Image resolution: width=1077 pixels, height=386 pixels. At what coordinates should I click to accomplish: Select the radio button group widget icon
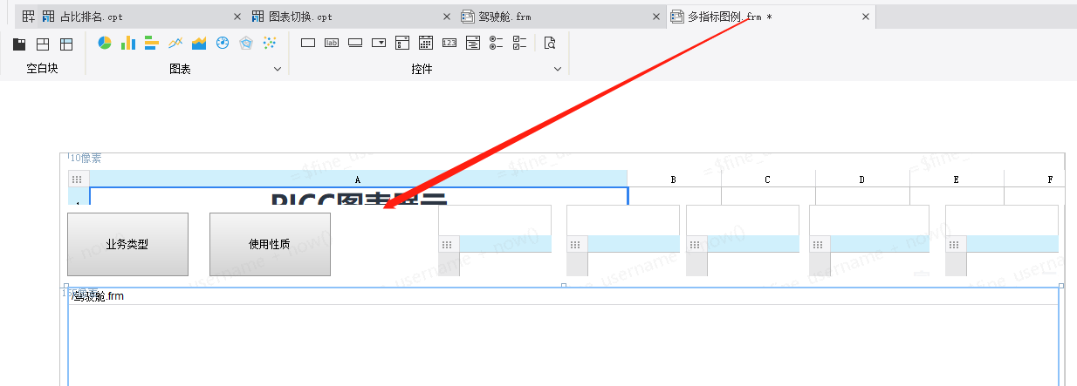tap(496, 43)
